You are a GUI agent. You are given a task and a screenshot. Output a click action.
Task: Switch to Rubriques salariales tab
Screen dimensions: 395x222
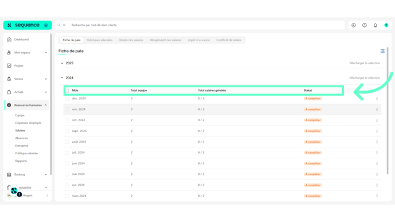[99, 40]
